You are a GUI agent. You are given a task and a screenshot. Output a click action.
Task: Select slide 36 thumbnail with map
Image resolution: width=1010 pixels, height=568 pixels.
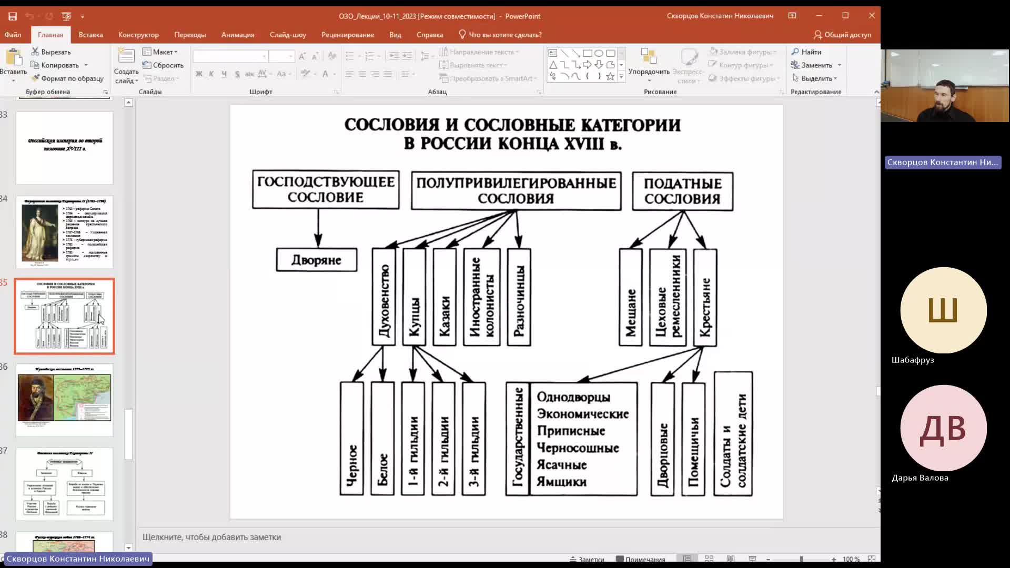pyautogui.click(x=65, y=400)
